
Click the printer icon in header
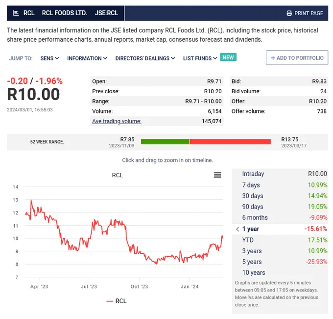point(289,13)
